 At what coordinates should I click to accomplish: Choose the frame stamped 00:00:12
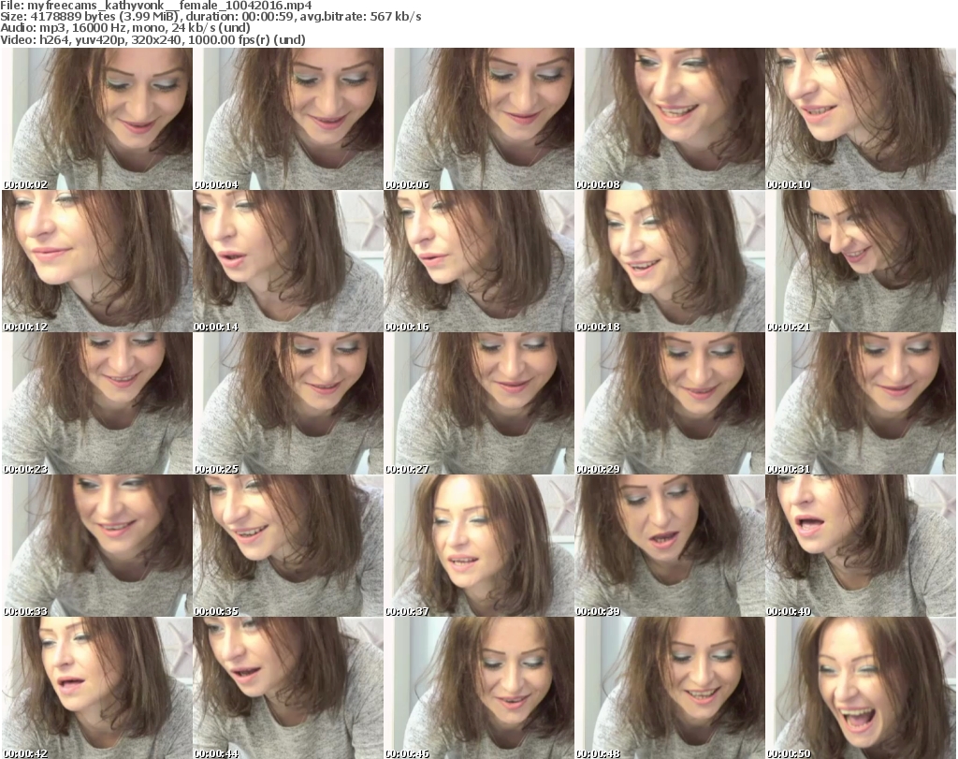coord(97,261)
